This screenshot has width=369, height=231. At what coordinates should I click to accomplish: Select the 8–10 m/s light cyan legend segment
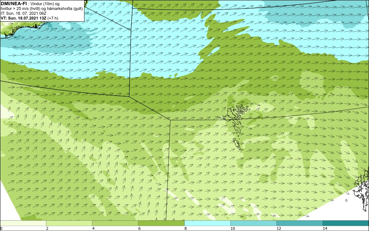[207, 223]
